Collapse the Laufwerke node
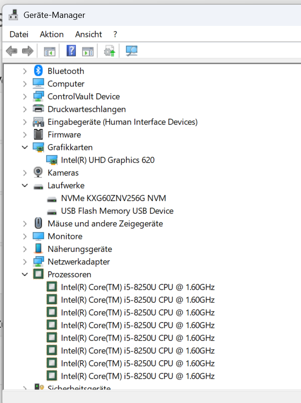Viewport: 301px width, 403px height. point(24,185)
